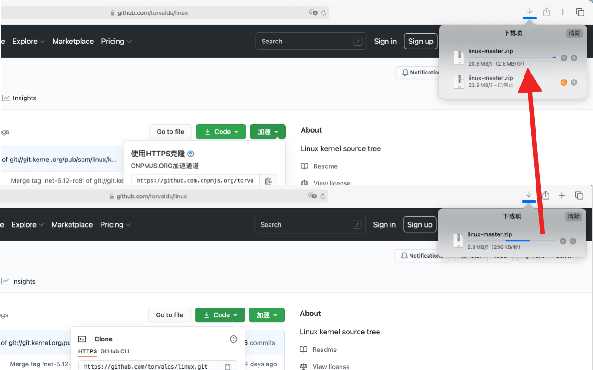
Task: Focus GitHub Search field in lower window
Action: [310, 224]
